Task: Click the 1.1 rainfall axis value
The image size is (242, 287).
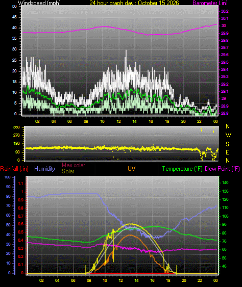Action: point(21,184)
